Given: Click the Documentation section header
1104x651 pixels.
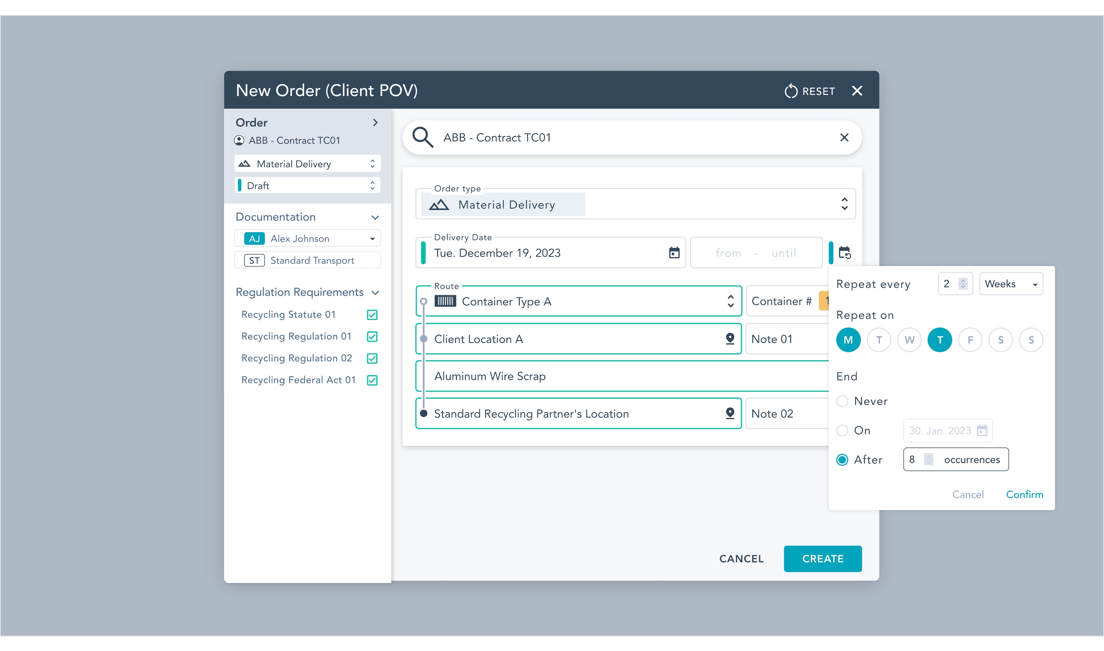Looking at the screenshot, I should click(276, 217).
